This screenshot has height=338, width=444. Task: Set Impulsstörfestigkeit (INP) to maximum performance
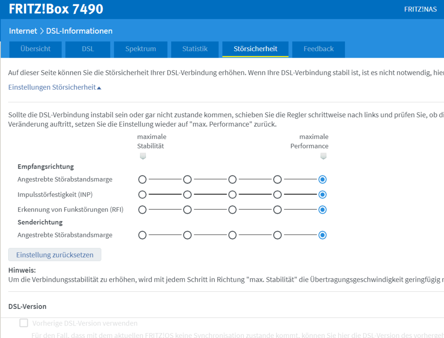(323, 195)
